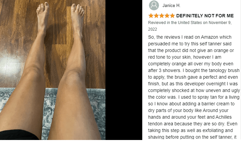This screenshot has width=241, height=142.
Task: Click the fourth orange rating star
Action: pyautogui.click(x=167, y=16)
